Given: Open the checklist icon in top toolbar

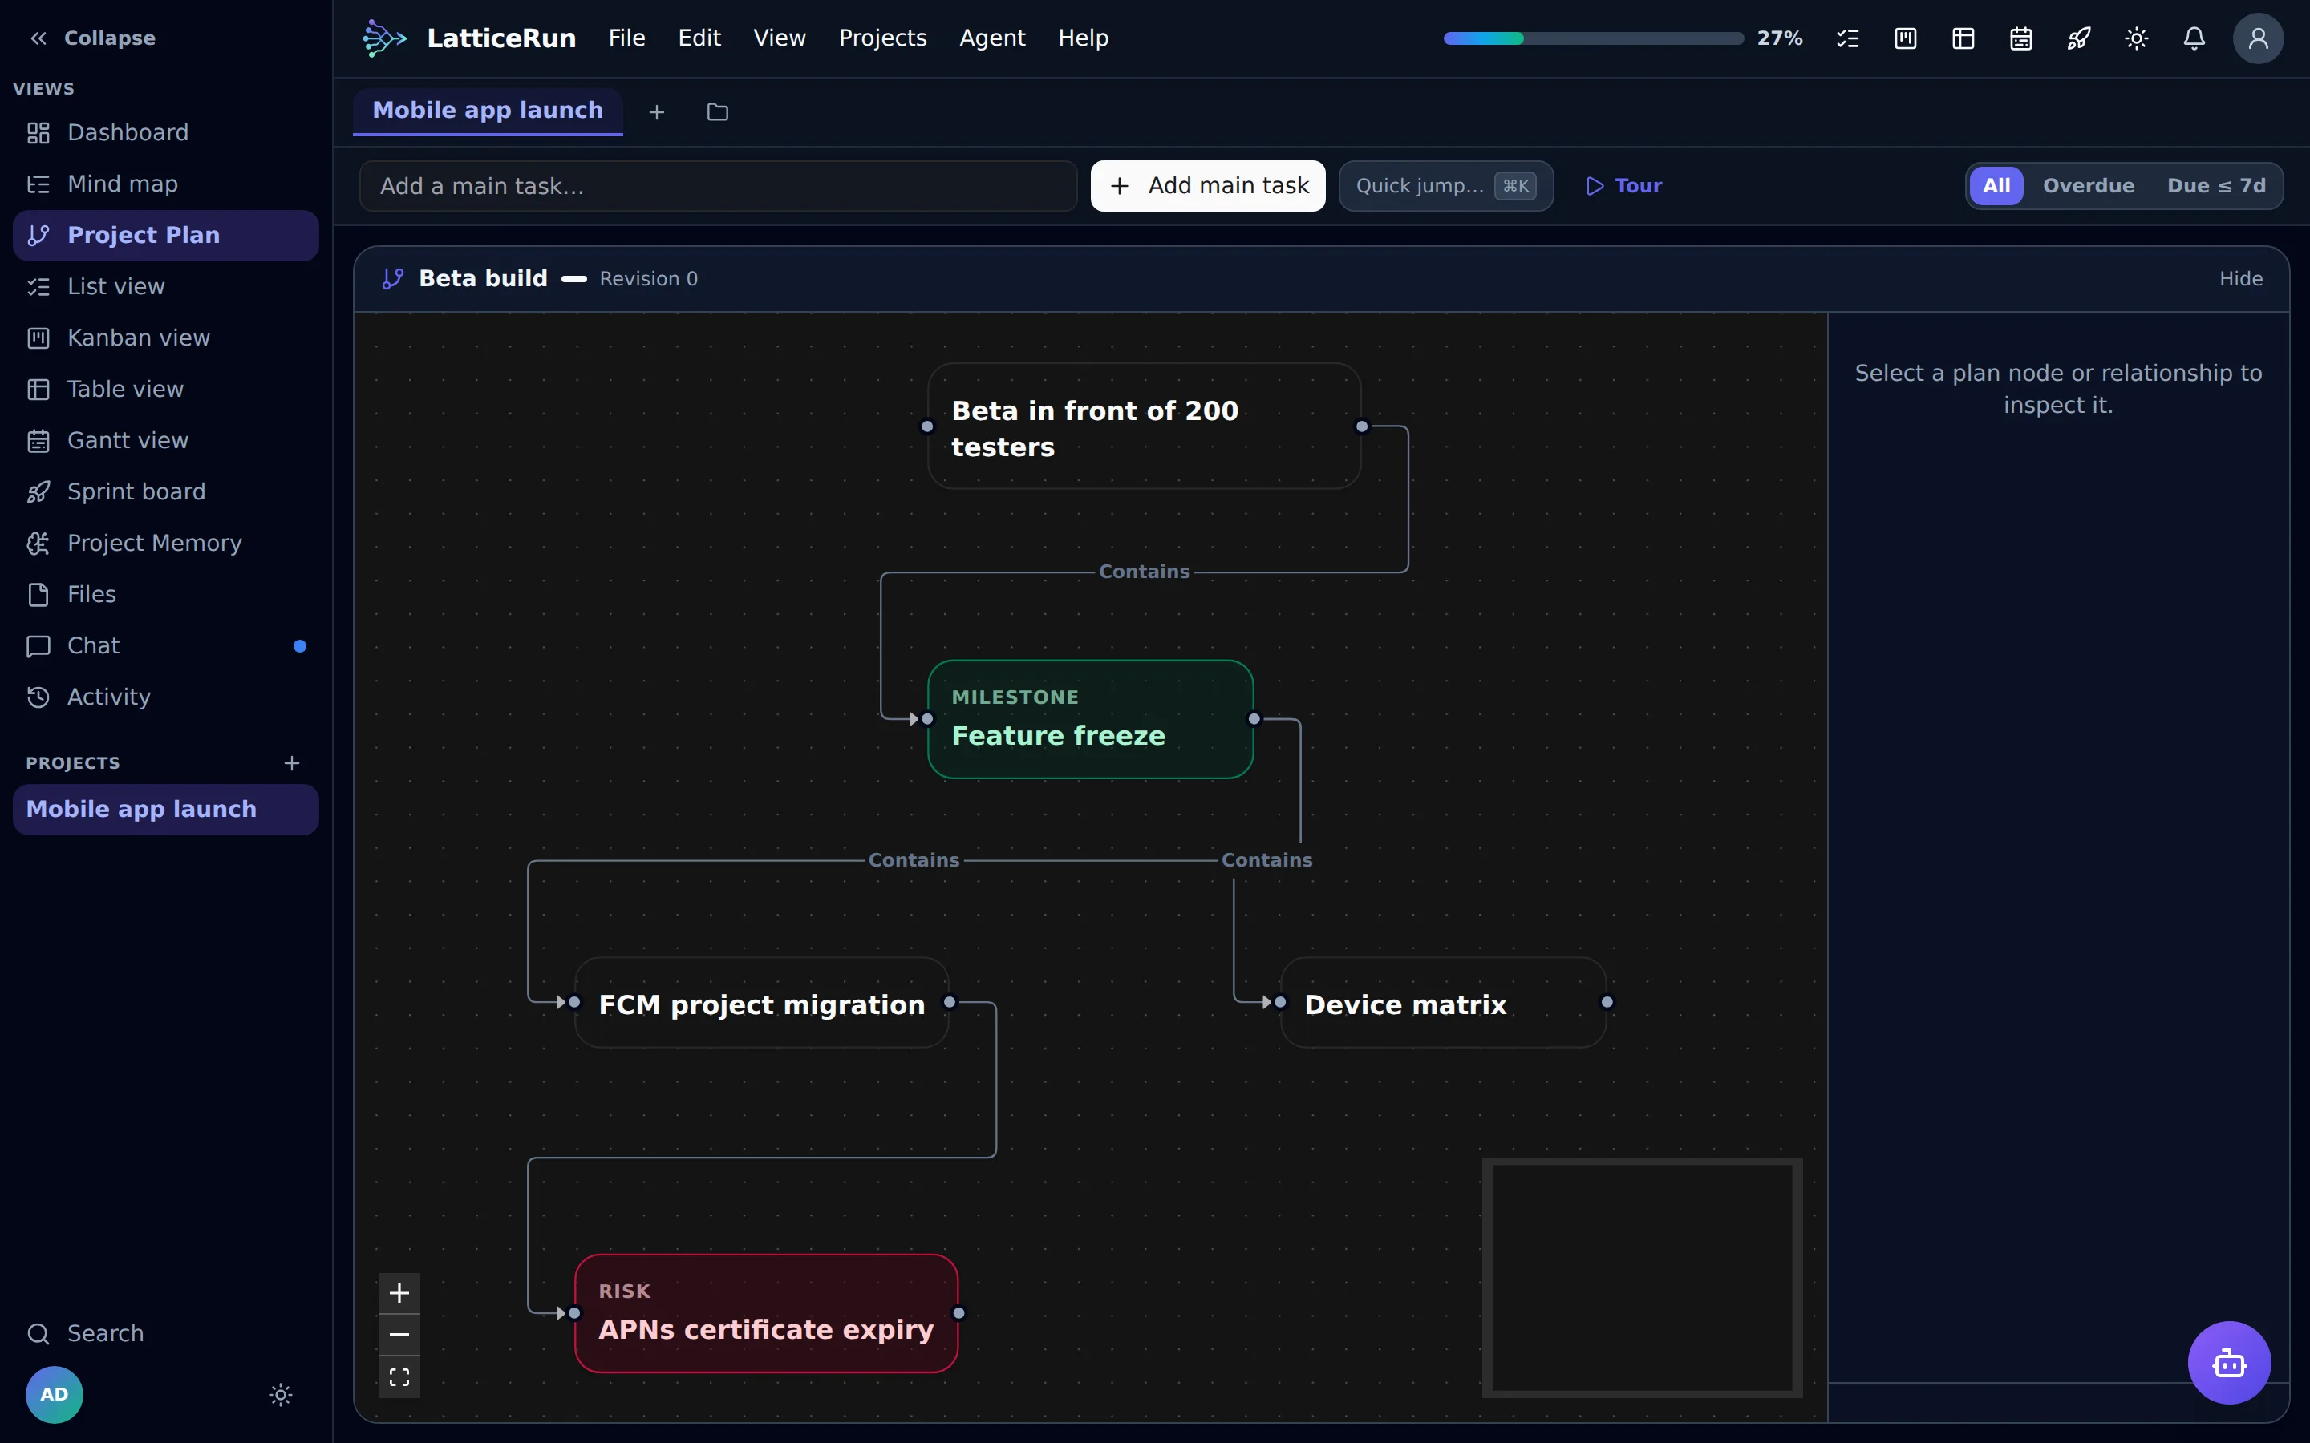Looking at the screenshot, I should [x=1848, y=38].
